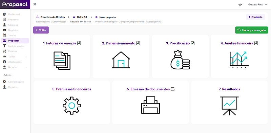This screenshot has width=271, height=133.
Task: Click the 6. Emissão de documentos title
Action: click(148, 89)
